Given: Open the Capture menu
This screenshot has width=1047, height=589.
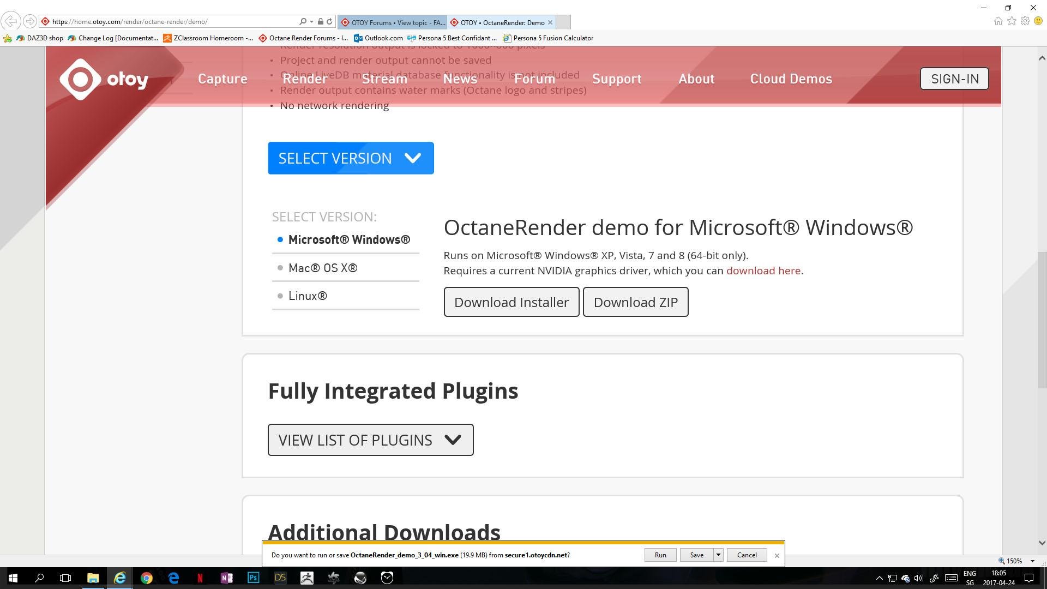Looking at the screenshot, I should click(x=222, y=79).
